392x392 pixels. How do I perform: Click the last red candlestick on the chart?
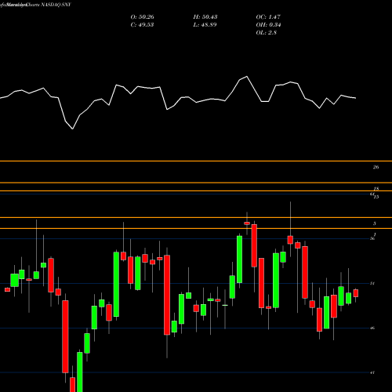(x=356, y=293)
